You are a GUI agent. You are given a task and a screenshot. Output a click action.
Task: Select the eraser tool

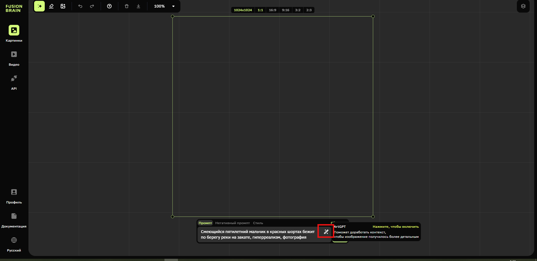coord(51,6)
